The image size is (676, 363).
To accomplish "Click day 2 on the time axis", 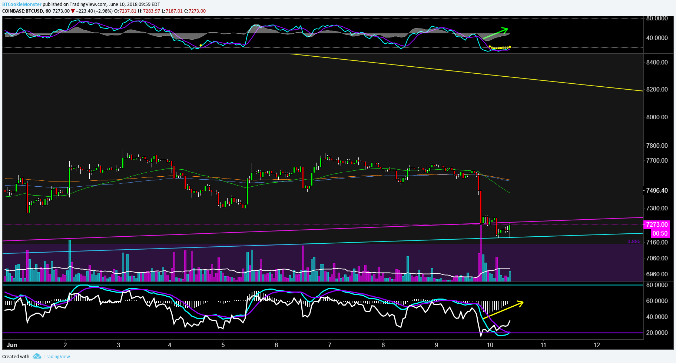I will point(65,345).
